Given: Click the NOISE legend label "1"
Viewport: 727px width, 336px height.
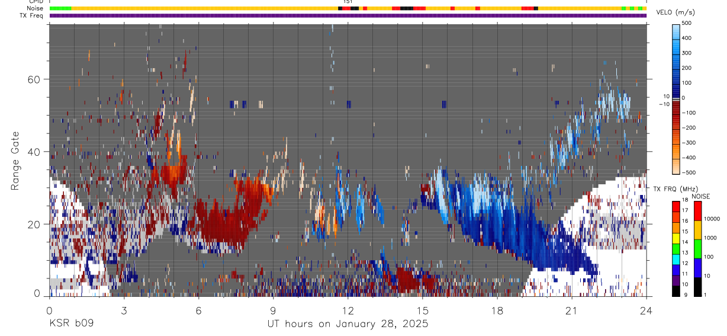Looking at the screenshot, I should tap(706, 295).
